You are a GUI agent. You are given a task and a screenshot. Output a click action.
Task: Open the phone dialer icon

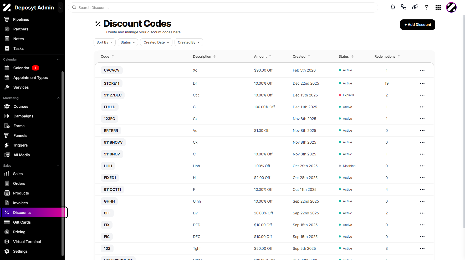point(403,7)
